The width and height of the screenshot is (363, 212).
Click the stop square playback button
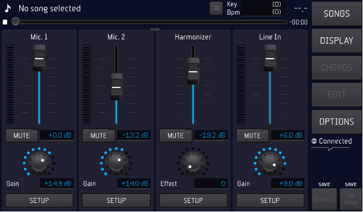click(5, 22)
